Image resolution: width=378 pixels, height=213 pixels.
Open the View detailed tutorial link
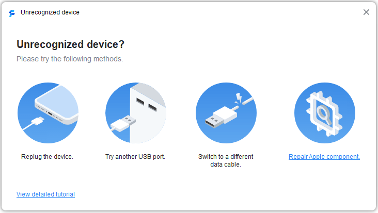click(x=45, y=194)
